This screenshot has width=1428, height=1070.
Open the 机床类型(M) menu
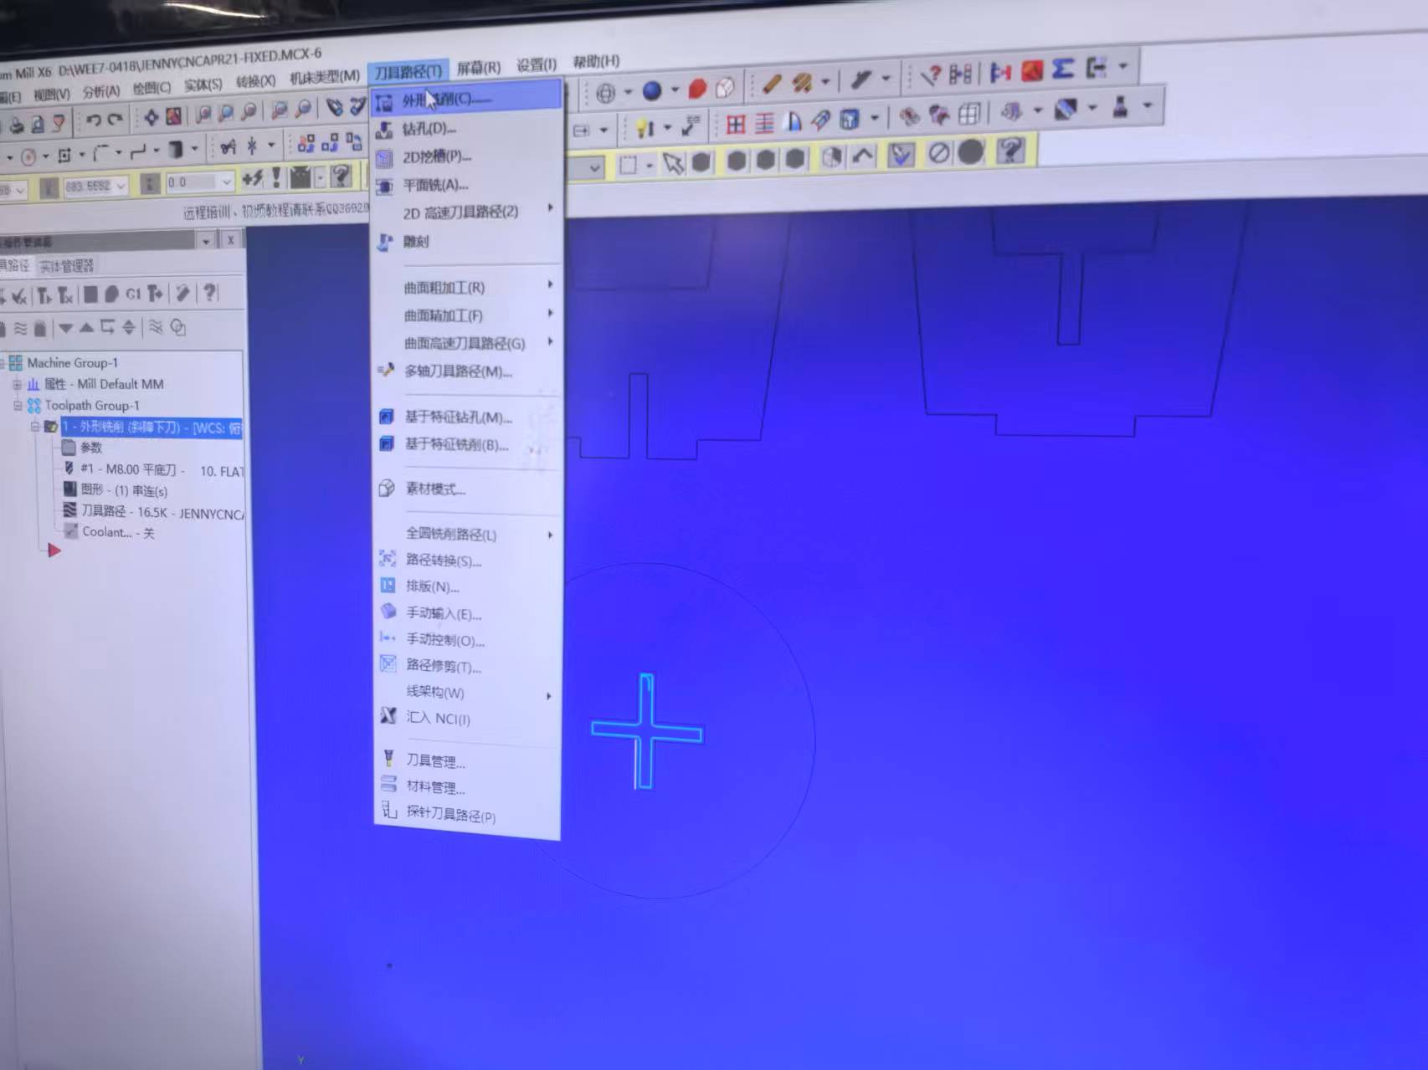324,77
